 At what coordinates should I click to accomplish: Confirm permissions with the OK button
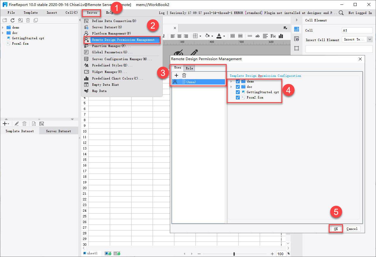(x=336, y=229)
